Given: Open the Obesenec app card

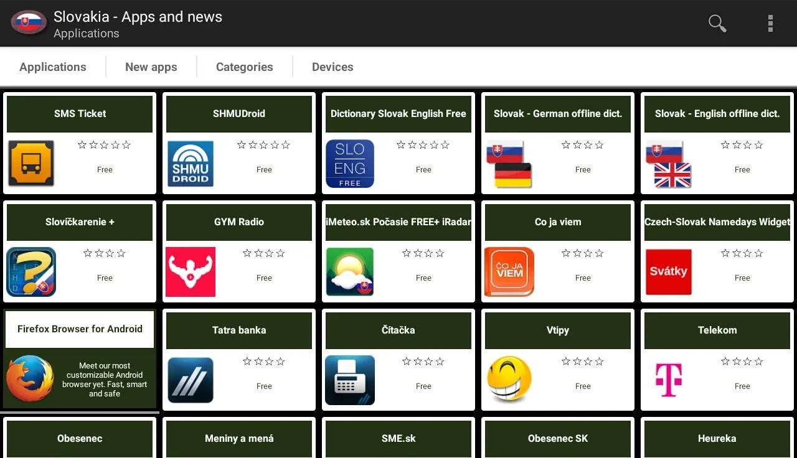Looking at the screenshot, I should click(80, 438).
